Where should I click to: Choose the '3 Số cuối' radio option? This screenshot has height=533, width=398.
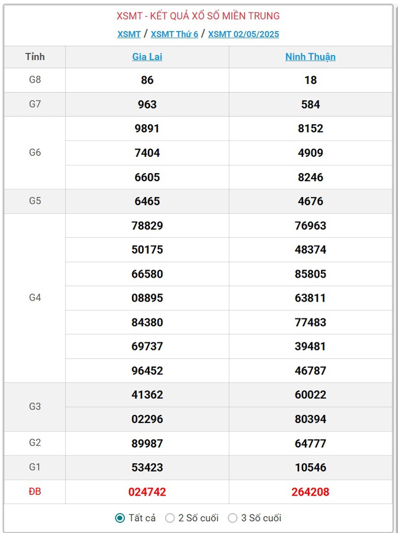pos(233,518)
